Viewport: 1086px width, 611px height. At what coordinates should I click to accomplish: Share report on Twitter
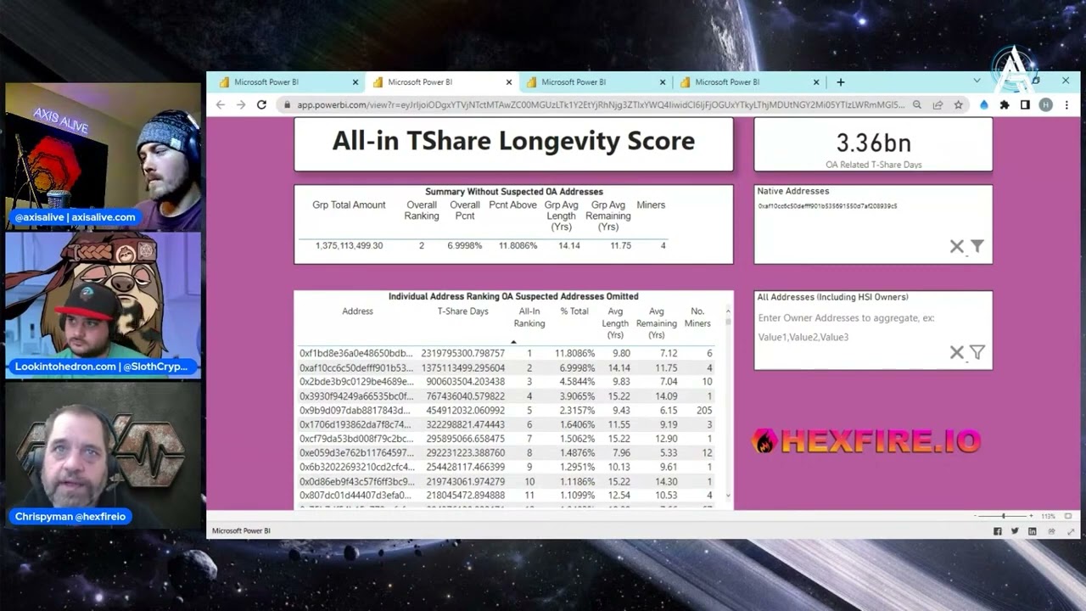coord(1015,531)
